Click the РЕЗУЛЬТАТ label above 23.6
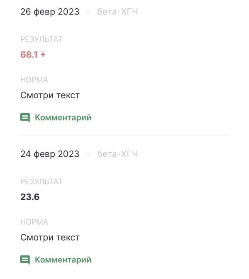The image size is (249, 279). click(x=41, y=182)
